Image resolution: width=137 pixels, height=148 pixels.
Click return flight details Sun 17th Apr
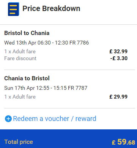46,88
